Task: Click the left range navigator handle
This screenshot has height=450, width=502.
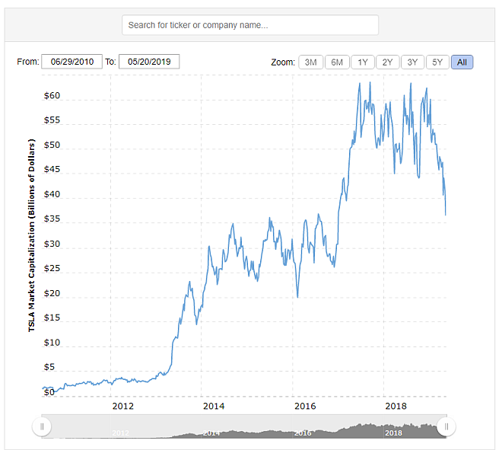Action: (x=42, y=426)
